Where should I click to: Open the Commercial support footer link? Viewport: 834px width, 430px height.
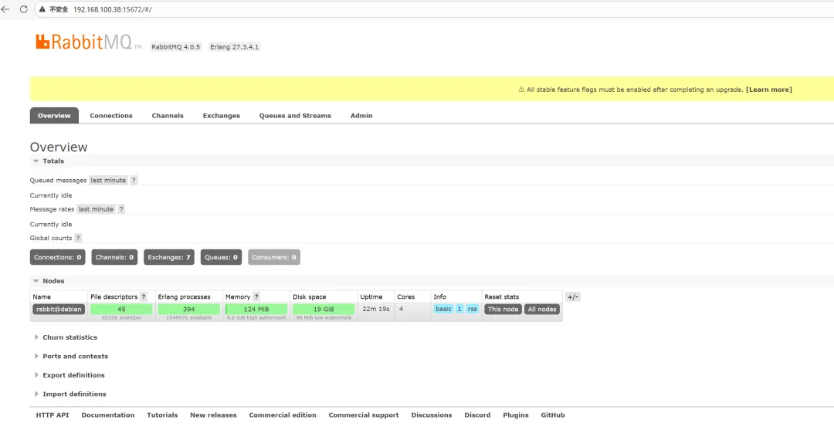coord(364,415)
